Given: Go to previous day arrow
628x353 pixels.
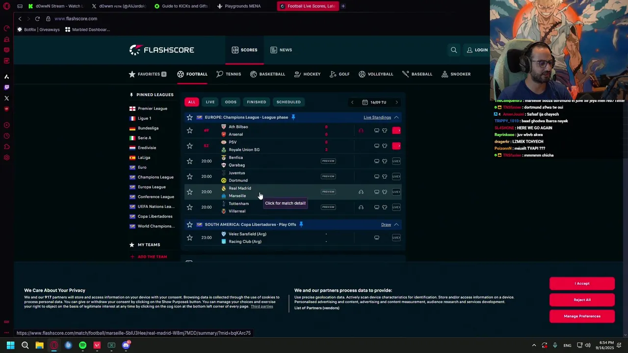Looking at the screenshot, I should [352, 102].
